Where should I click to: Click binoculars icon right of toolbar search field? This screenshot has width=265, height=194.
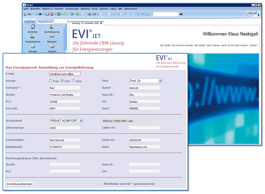181,14
